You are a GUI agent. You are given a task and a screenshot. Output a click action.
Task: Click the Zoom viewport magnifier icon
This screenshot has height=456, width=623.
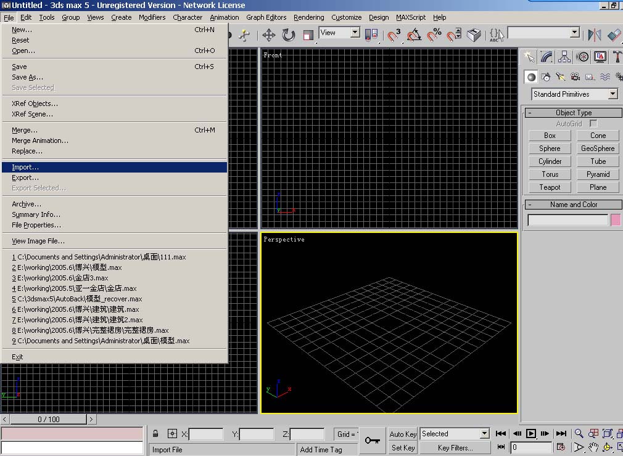point(579,433)
